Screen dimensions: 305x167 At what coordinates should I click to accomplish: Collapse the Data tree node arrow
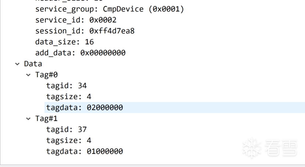(17, 64)
